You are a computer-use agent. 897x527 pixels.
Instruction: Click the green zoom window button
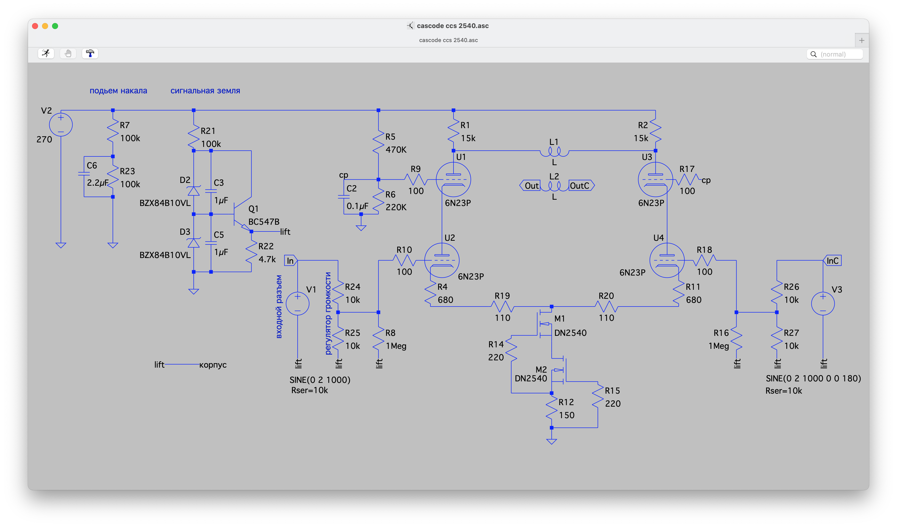(x=55, y=26)
